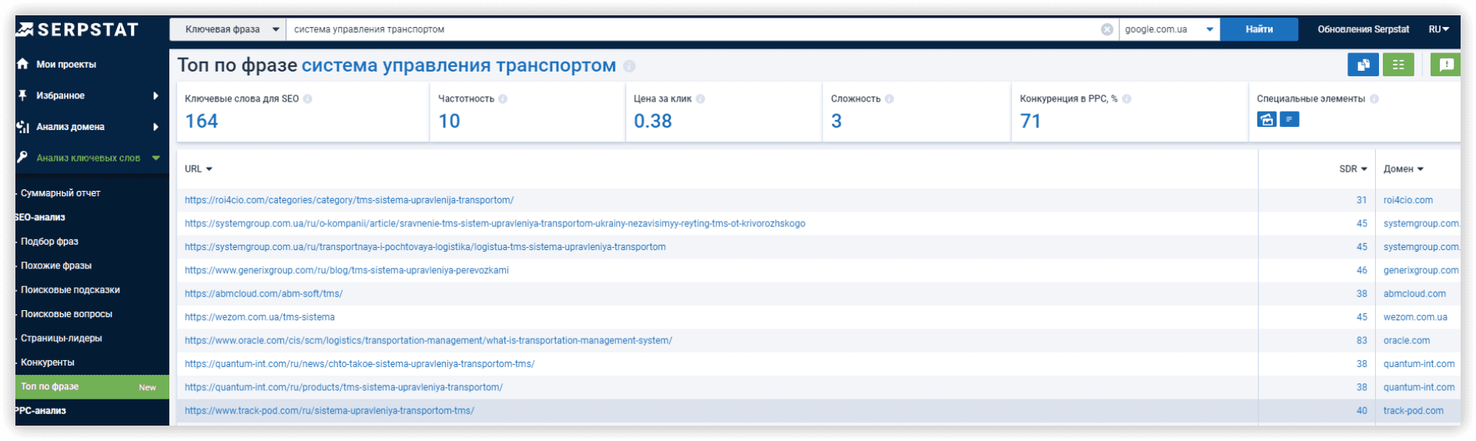
Task: Select the Топ по фразе menu item
Action: click(92, 387)
